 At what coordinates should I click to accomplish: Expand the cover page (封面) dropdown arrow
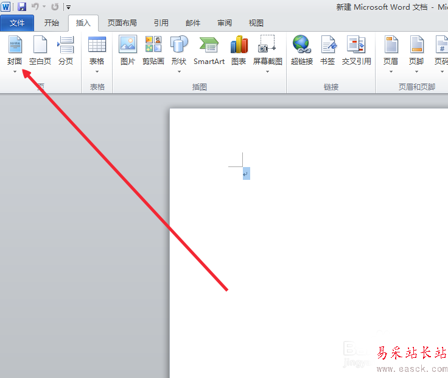(15, 71)
